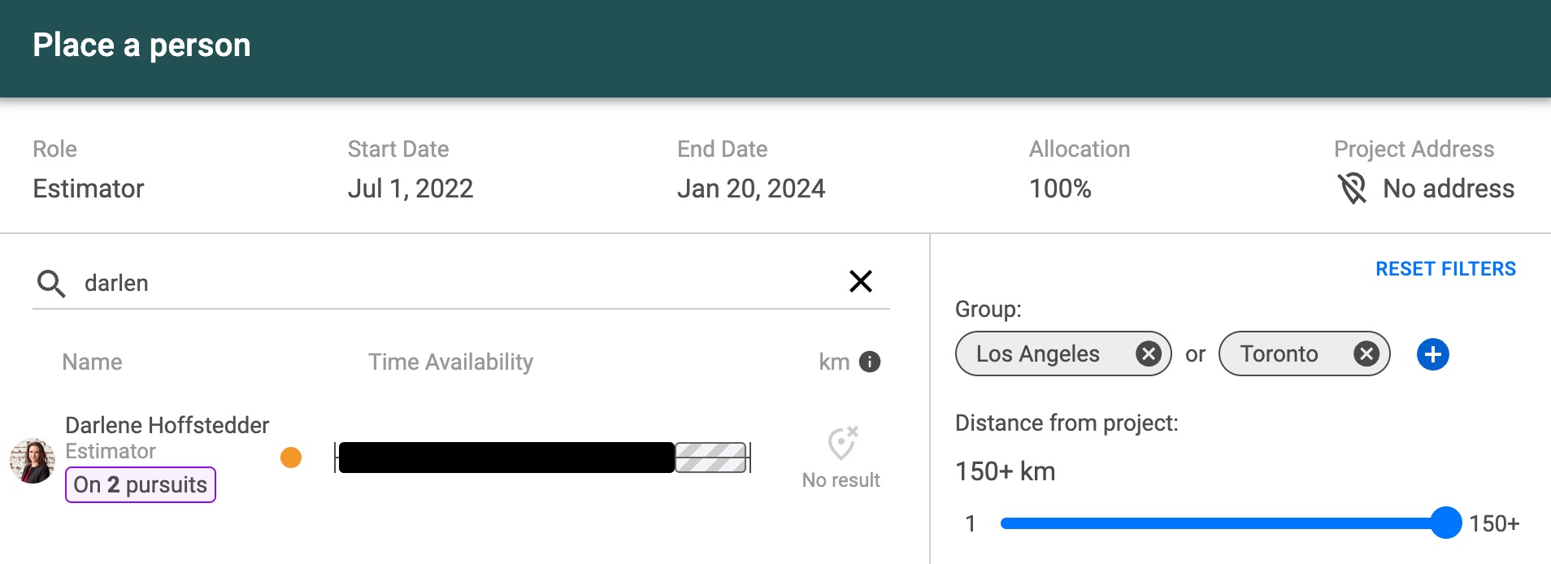Click the search magnifier icon
Screen dimensions: 1551x564
tap(50, 284)
